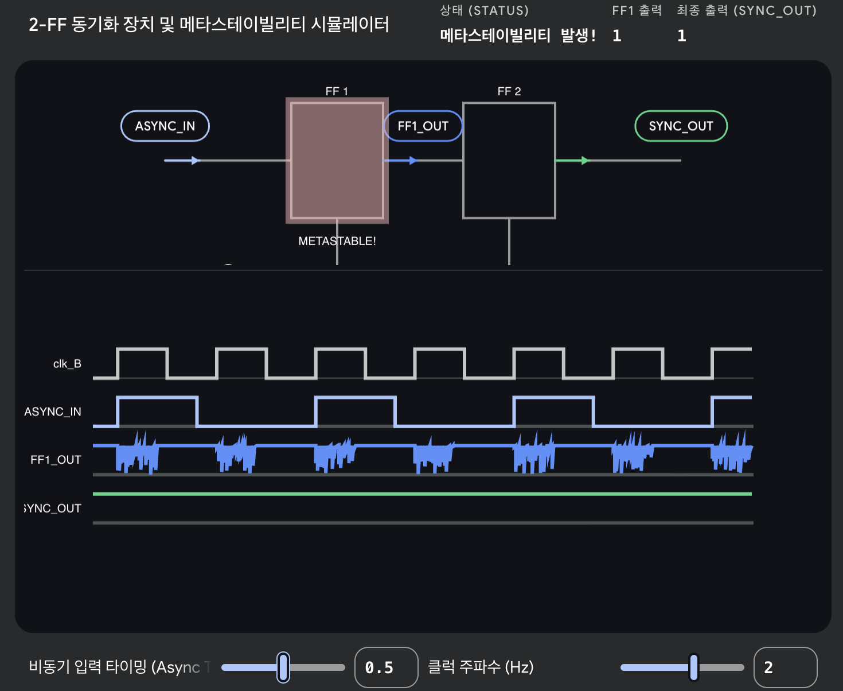Image resolution: width=843 pixels, height=691 pixels.
Task: Click the async timing value field showing 0.5
Action: coord(387,667)
